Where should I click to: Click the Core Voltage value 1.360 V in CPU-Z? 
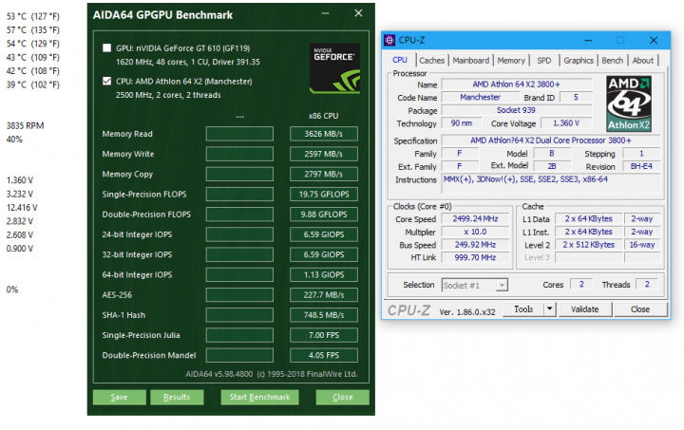pyautogui.click(x=566, y=123)
